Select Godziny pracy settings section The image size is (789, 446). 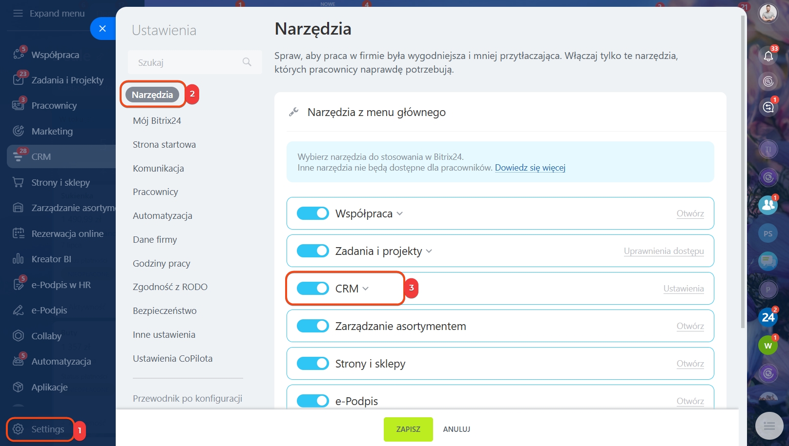(x=162, y=263)
